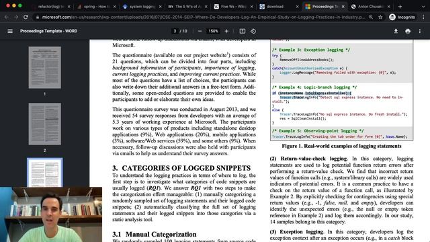Screen dimensions: 430x242
Task: Click the 'Example 3: Exception logging' comment
Action: click(x=311, y=50)
